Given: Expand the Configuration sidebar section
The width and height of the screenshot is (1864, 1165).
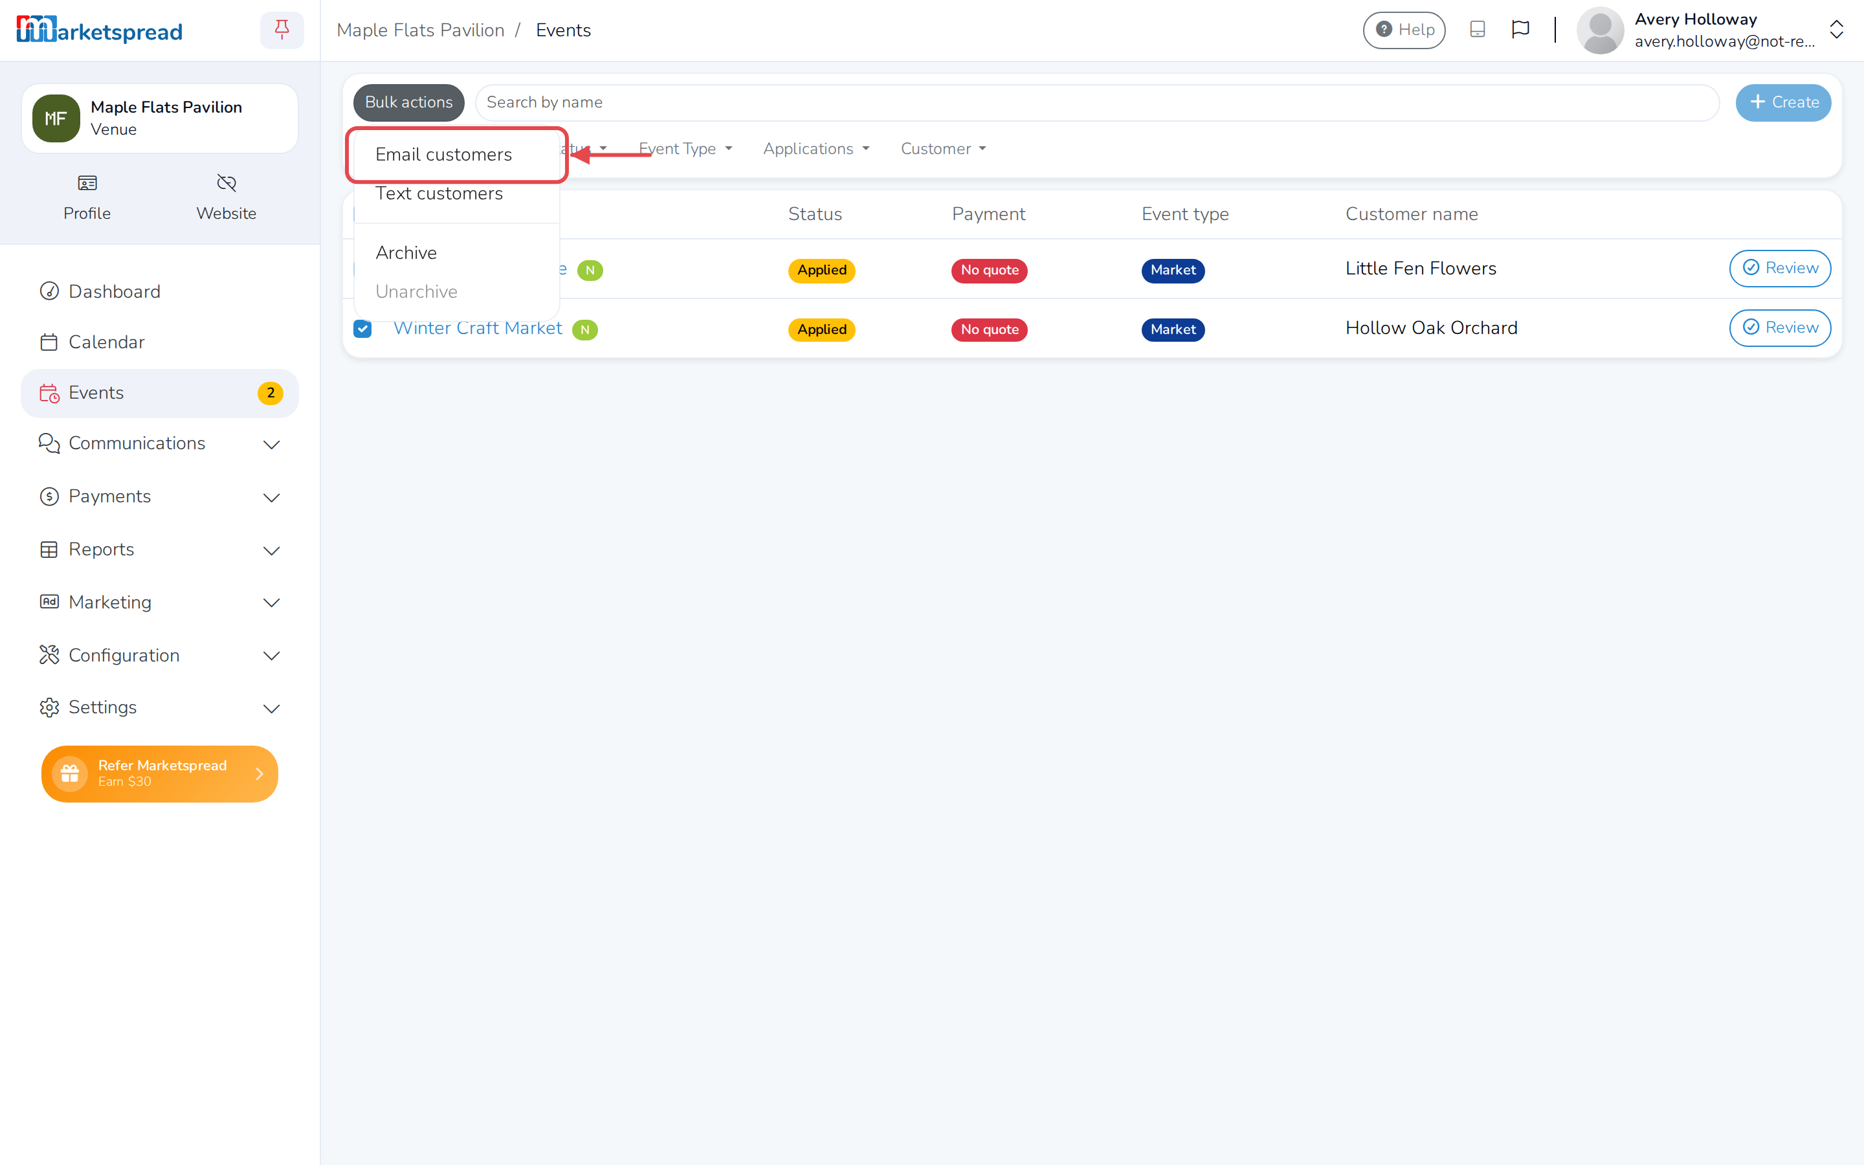Looking at the screenshot, I should [x=159, y=656].
